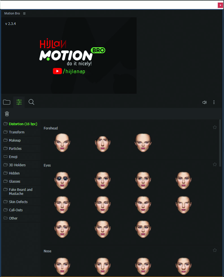Select third Forehead preset face thumbnail
The height and width of the screenshot is (277, 224).
143,143
